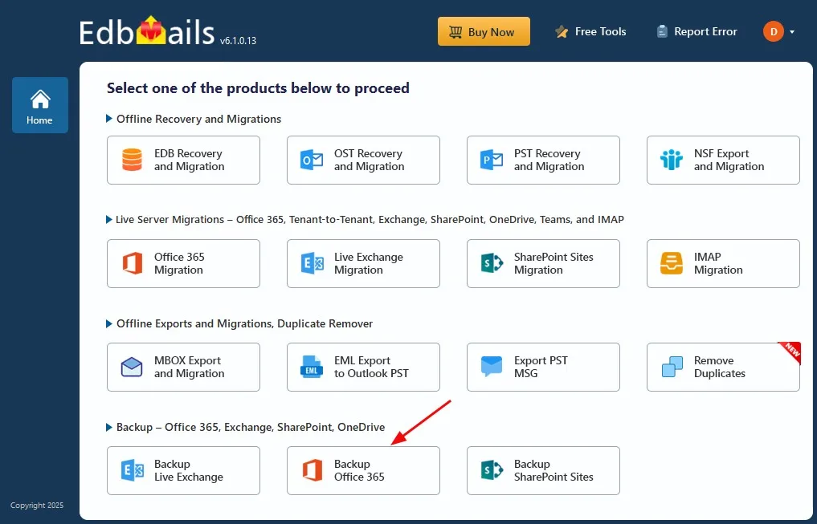Open the Remove Duplicates icon
The height and width of the screenshot is (524, 817).
click(x=672, y=367)
